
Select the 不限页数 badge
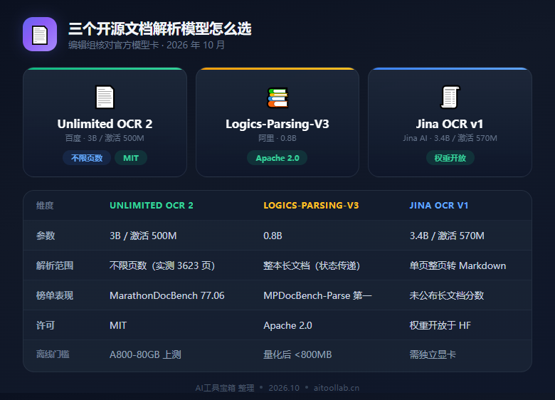click(87, 158)
